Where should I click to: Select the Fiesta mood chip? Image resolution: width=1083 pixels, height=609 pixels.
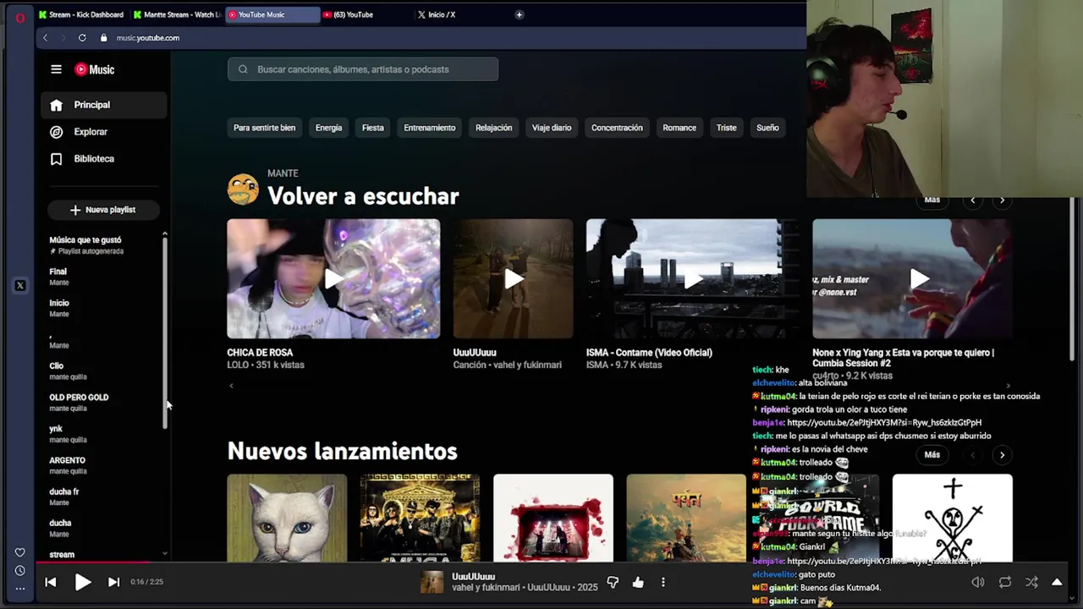click(373, 128)
